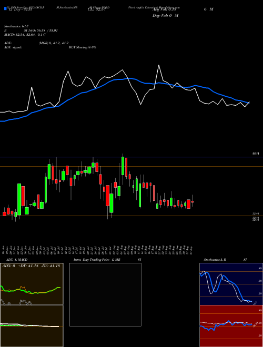Open the ADX & MACD mini chart
This screenshot has width=263, height=347.
(32, 305)
